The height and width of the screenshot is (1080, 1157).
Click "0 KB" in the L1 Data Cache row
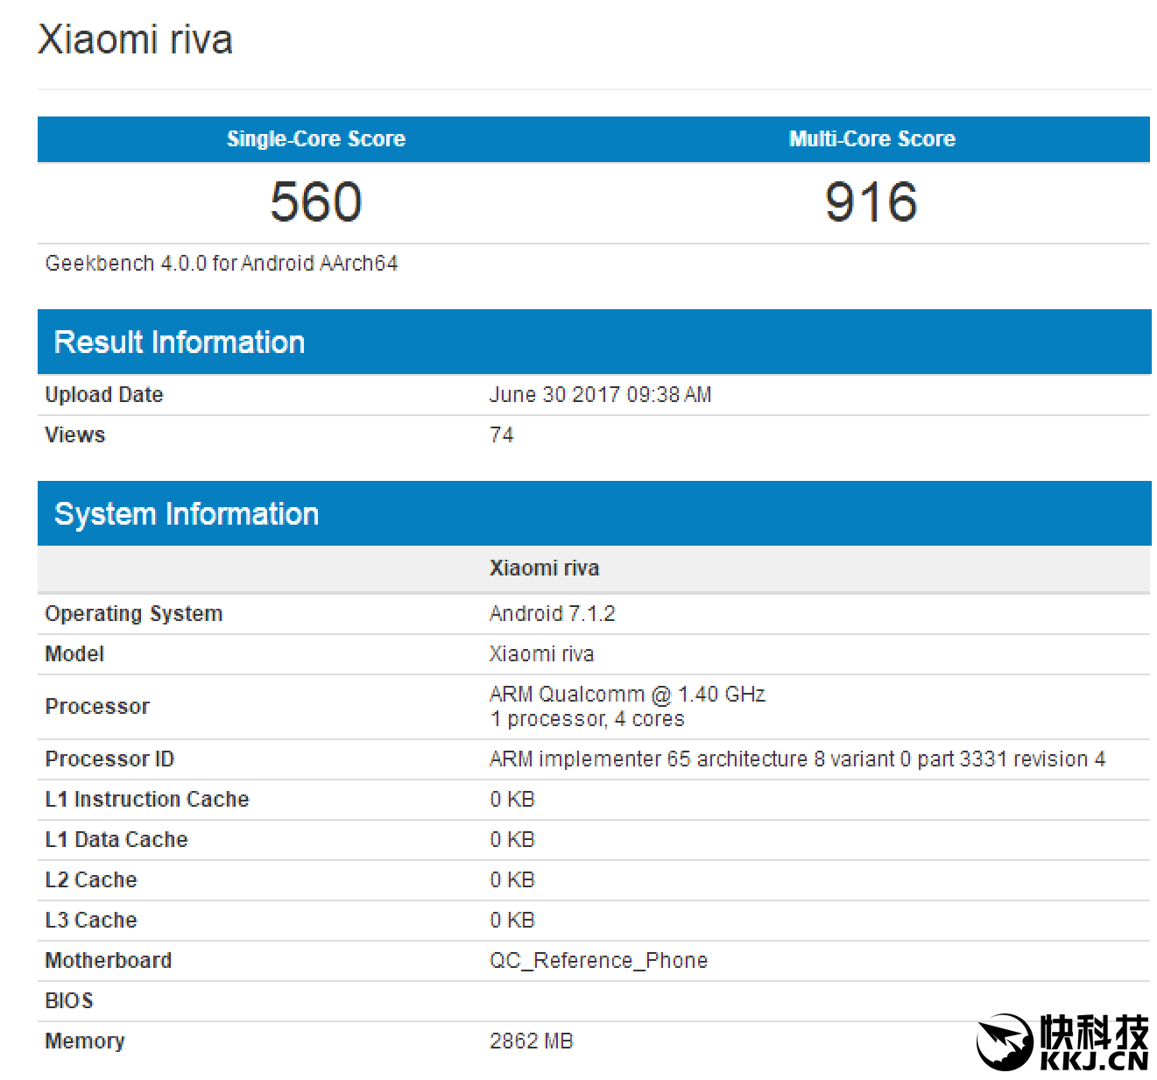click(x=512, y=839)
